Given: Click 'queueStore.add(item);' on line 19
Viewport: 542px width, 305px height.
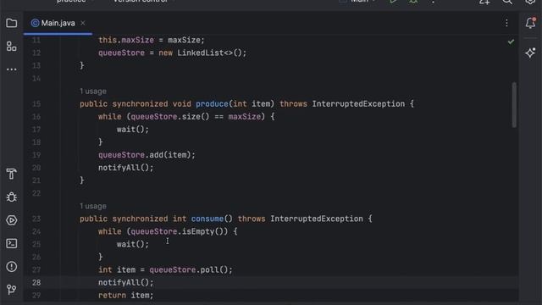Looking at the screenshot, I should 147,155.
